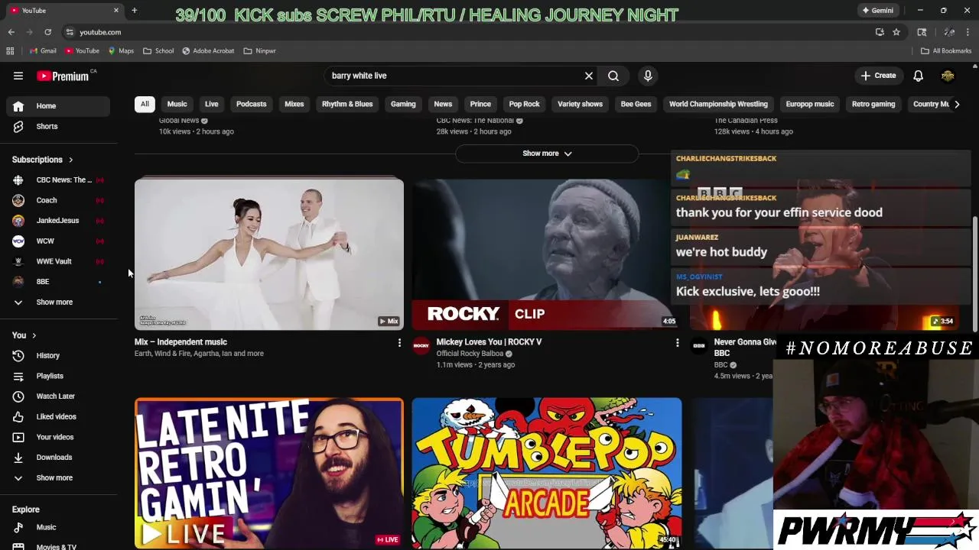Expand the You section chevron
Image resolution: width=979 pixels, height=550 pixels.
(34, 335)
